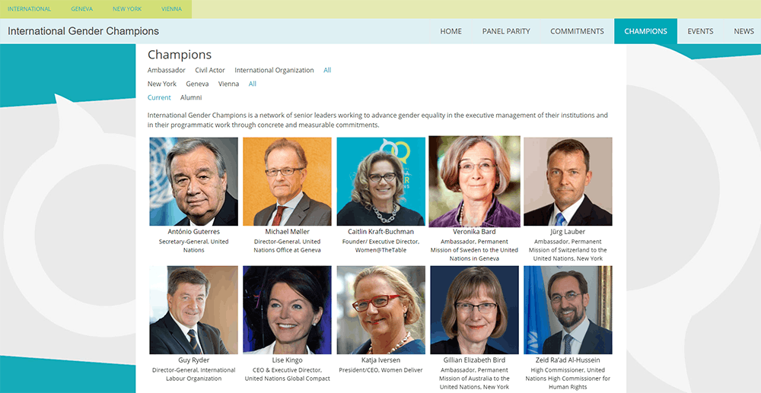This screenshot has width=761, height=393.
Task: Filter champions by Civil Actor
Action: coord(210,70)
